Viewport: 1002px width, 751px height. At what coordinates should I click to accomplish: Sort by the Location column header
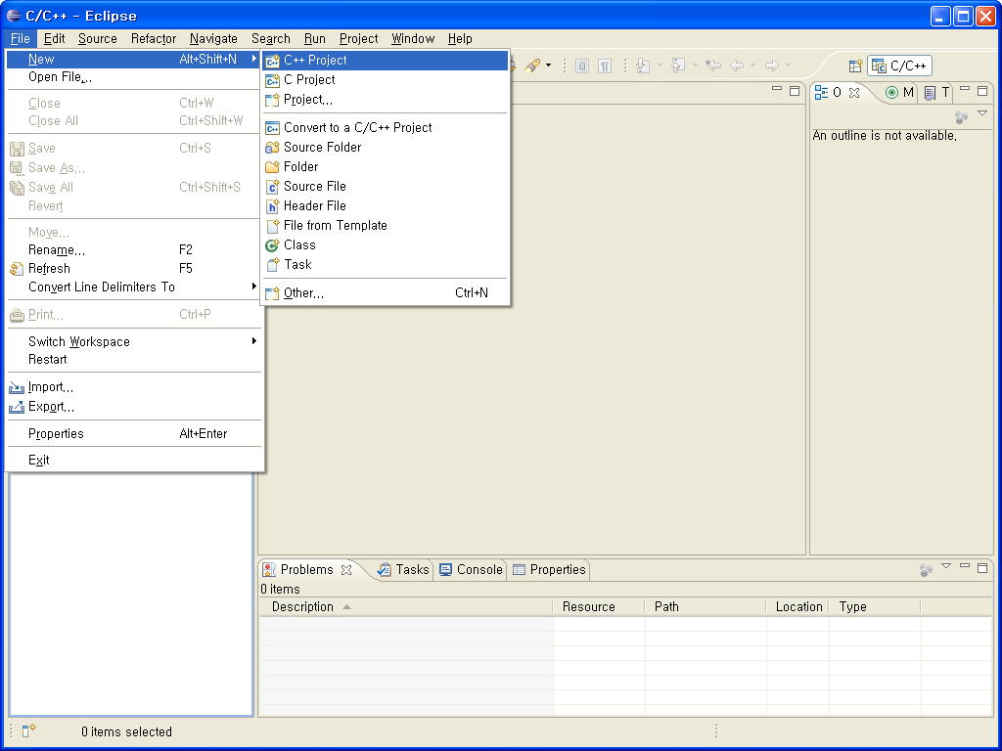point(798,606)
